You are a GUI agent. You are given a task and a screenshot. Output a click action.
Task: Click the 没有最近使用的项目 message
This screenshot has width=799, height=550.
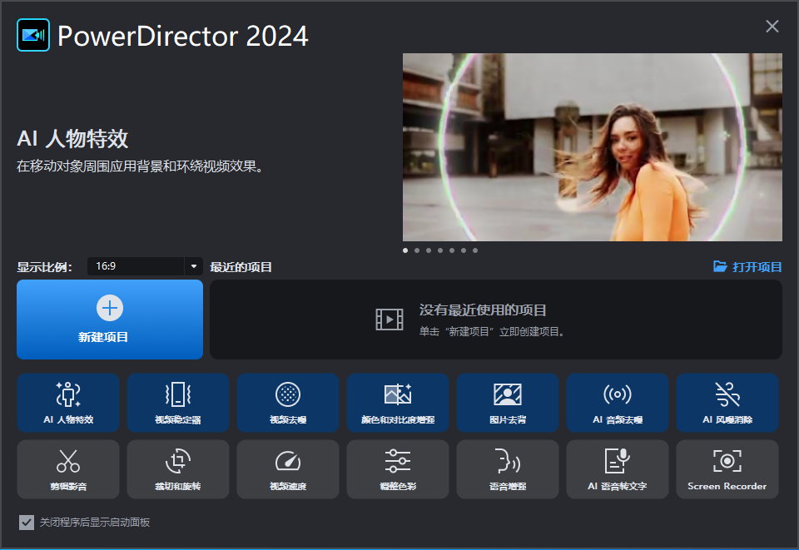pos(483,310)
